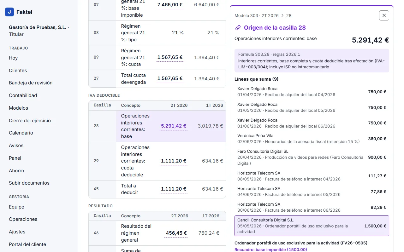
Task: Select Horizonte Telecom invoice of 77,86 €
Action: [312, 192]
